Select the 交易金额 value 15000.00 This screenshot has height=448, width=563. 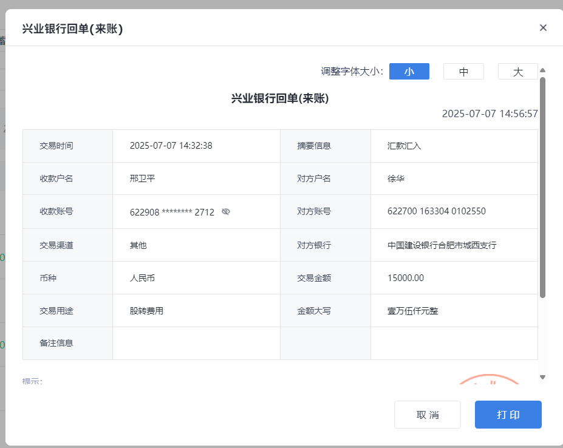pyautogui.click(x=406, y=278)
